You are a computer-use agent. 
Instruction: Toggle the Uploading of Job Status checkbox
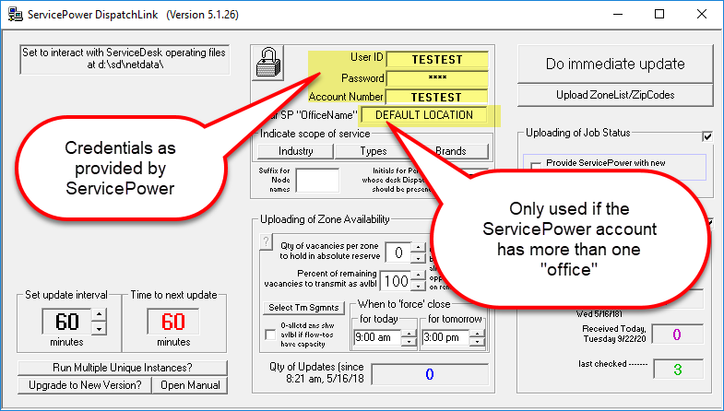706,136
